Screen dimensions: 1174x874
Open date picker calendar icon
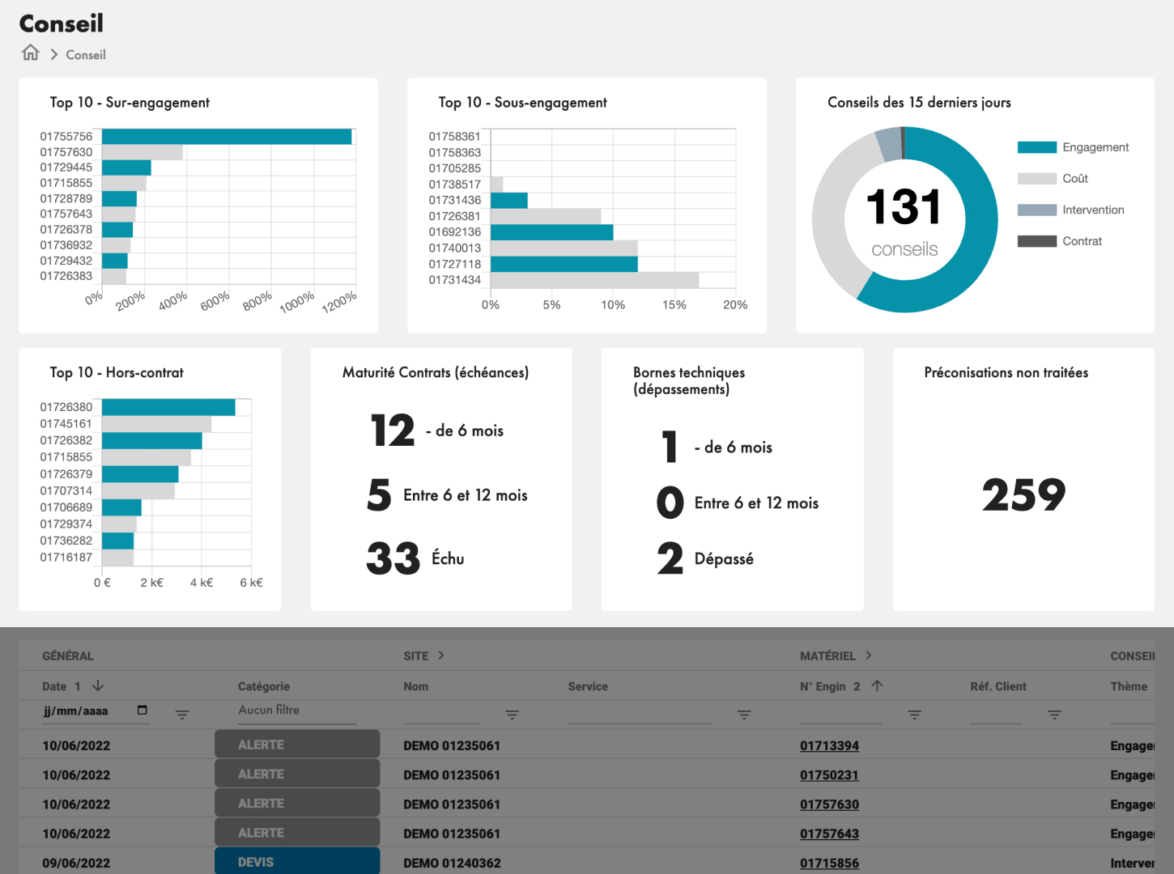(142, 710)
